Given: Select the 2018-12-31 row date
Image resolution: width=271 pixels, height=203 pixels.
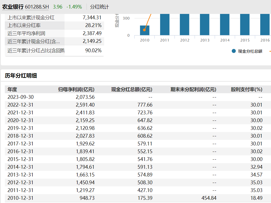Looking at the screenshot, I should pyautogui.click(x=20, y=136).
